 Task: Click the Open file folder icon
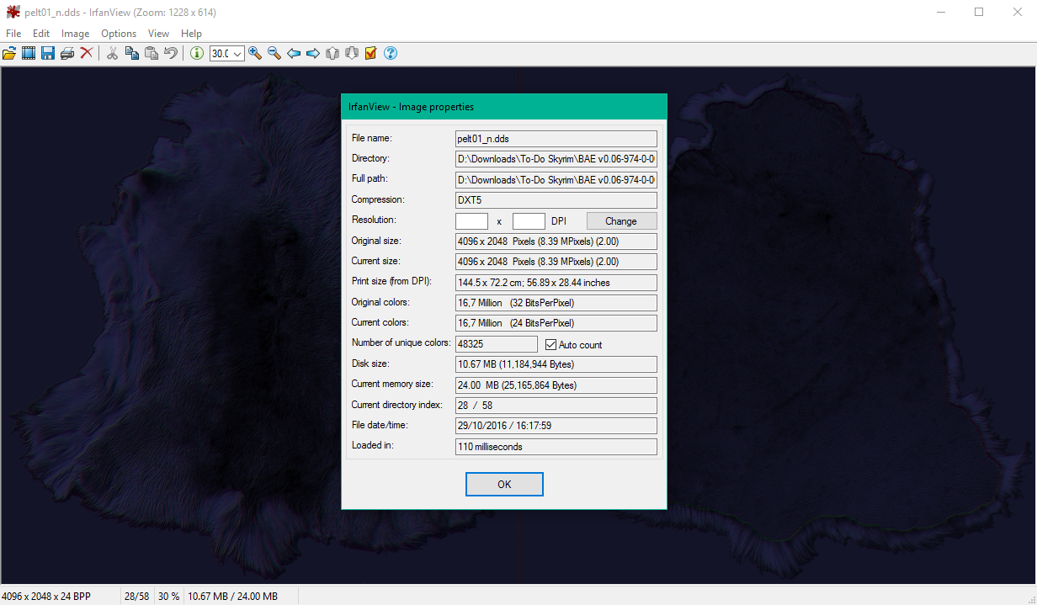pyautogui.click(x=9, y=54)
